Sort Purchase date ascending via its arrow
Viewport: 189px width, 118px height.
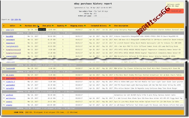(x=38, y=26)
